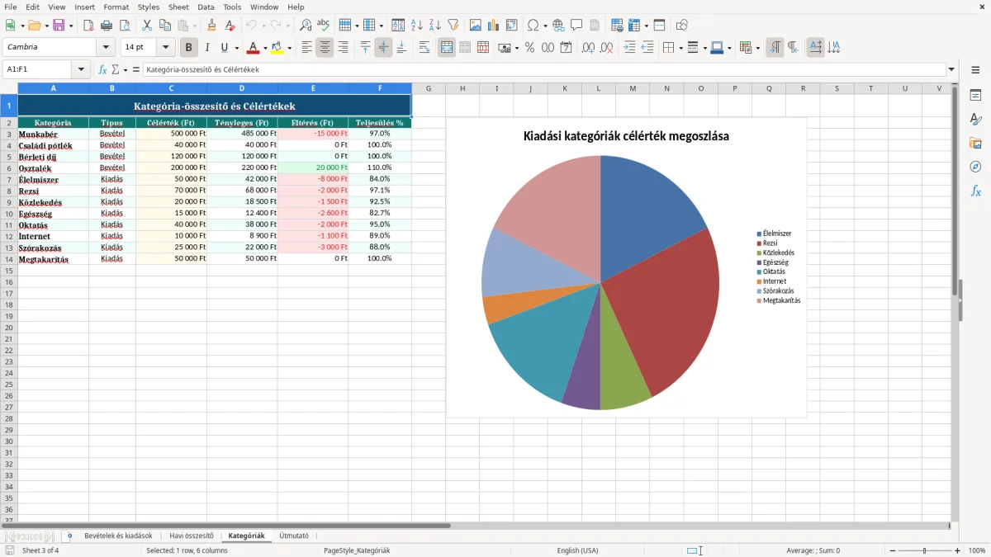991x557 pixels.
Task: Click the yellow Background Color swatch
Action: [277, 48]
